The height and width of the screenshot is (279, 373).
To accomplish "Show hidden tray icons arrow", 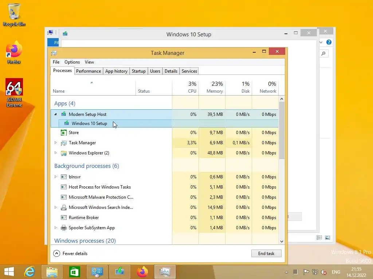I will tap(286, 272).
